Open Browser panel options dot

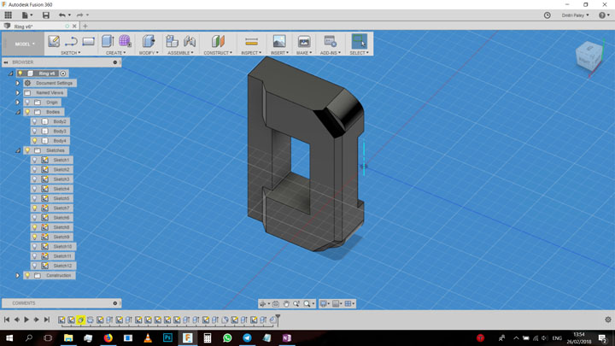pos(115,62)
